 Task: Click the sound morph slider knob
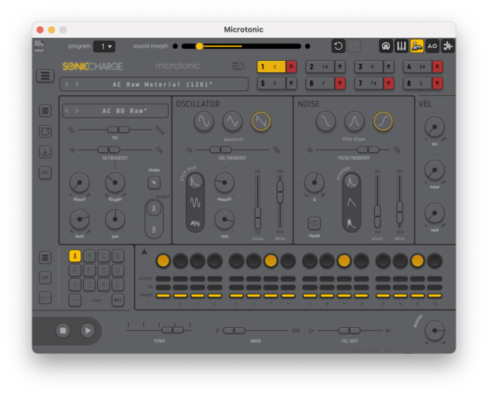pyautogui.click(x=199, y=46)
